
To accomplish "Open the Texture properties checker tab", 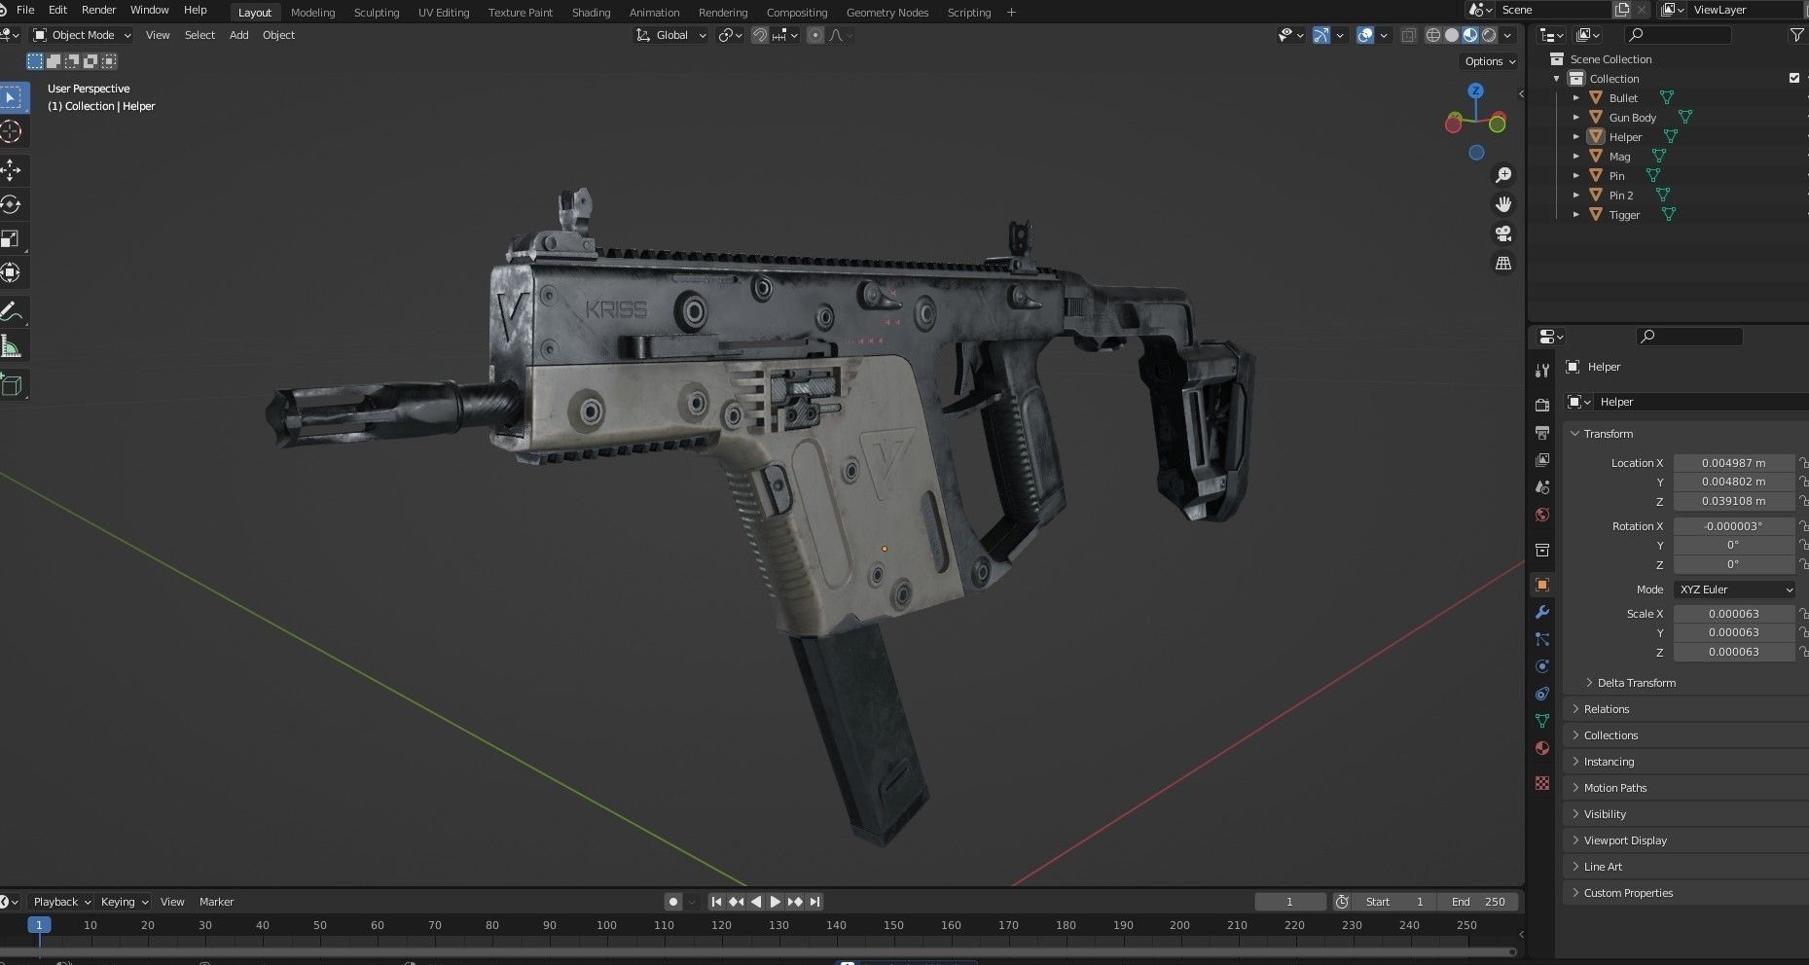I will point(1542,783).
